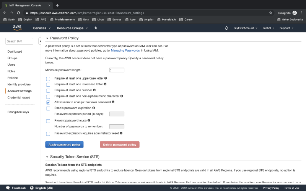The width and height of the screenshot is (306, 191).
Task: Reload the page with the refresh icon
Action: 18,13
